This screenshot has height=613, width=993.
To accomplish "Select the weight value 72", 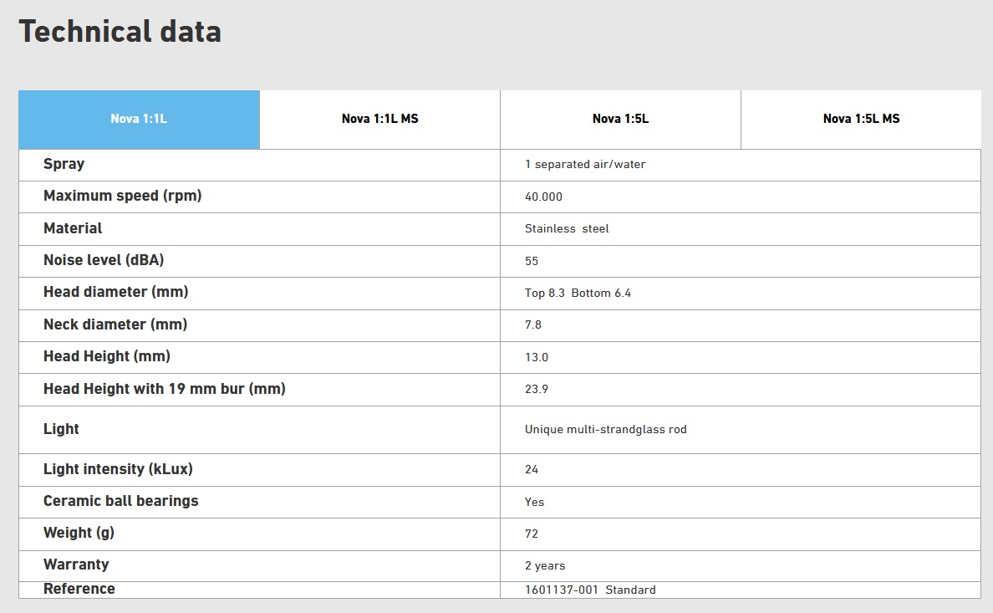I will pos(532,534).
